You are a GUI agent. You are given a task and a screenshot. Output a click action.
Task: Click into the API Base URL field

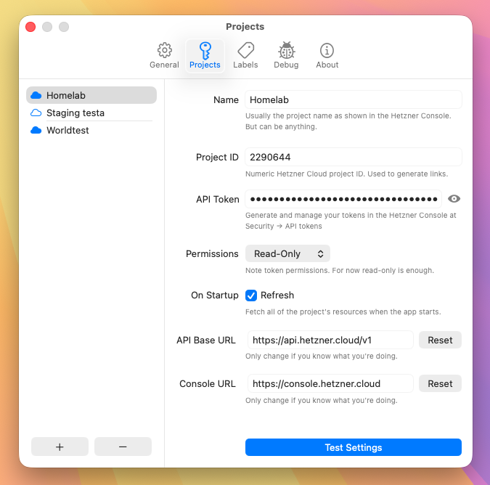click(x=330, y=340)
